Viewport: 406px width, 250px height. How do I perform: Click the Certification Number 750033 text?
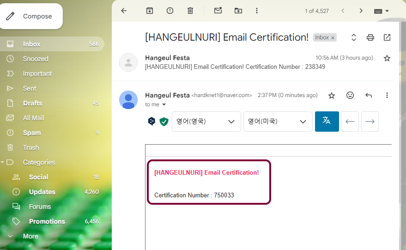click(x=194, y=195)
